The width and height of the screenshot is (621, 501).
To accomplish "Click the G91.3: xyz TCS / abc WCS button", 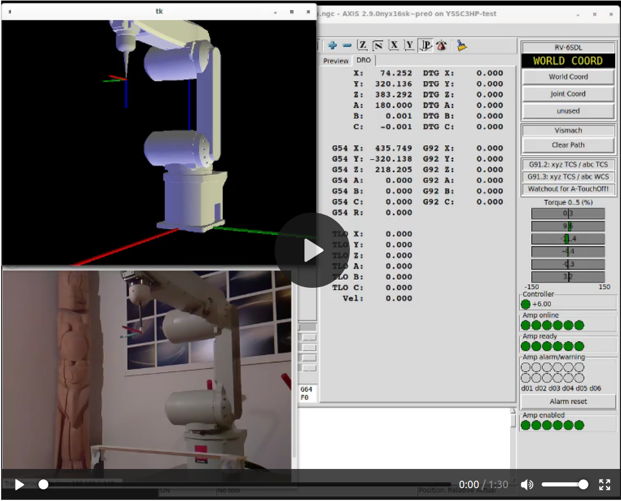I will (x=568, y=177).
